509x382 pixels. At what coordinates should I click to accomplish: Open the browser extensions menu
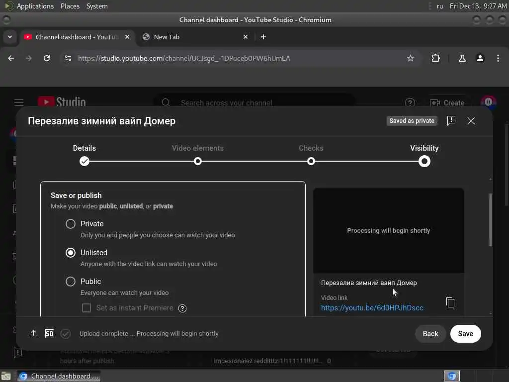[x=435, y=58]
